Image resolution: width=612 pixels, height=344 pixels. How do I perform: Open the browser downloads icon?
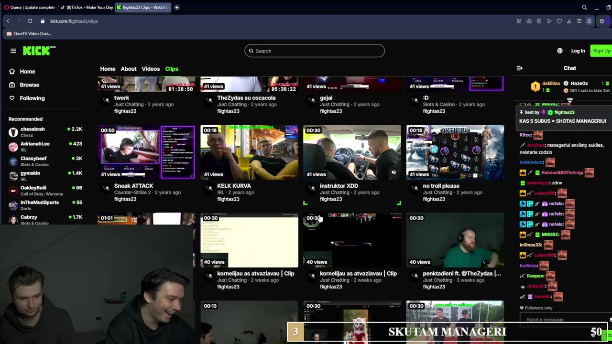pyautogui.click(x=569, y=21)
